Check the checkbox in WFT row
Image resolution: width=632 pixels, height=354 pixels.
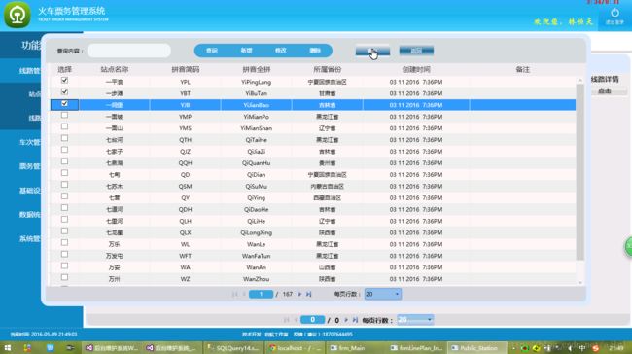click(64, 255)
